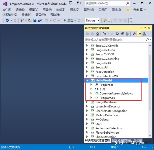Viewport: 154px width, 150px height.
Task: Click the collapse all icon in Solution Explorer
Action: (x=122, y=34)
